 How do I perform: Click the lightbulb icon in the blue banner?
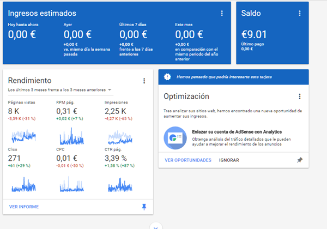[168, 77]
